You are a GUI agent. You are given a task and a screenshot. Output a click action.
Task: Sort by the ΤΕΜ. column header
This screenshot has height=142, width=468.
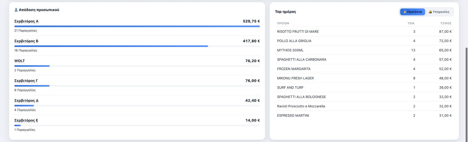[x=411, y=23]
